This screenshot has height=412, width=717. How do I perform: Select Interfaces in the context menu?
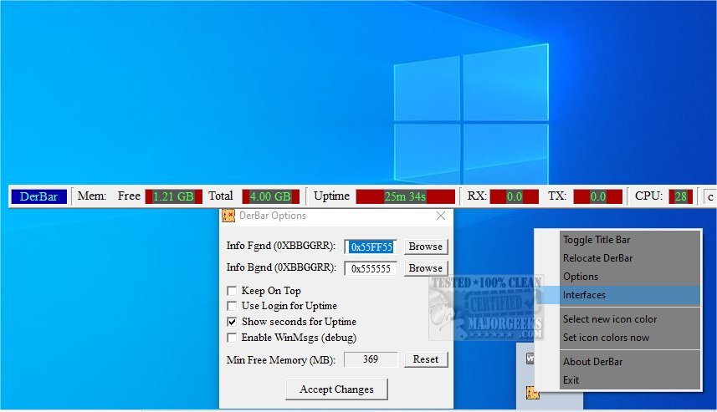[630, 295]
